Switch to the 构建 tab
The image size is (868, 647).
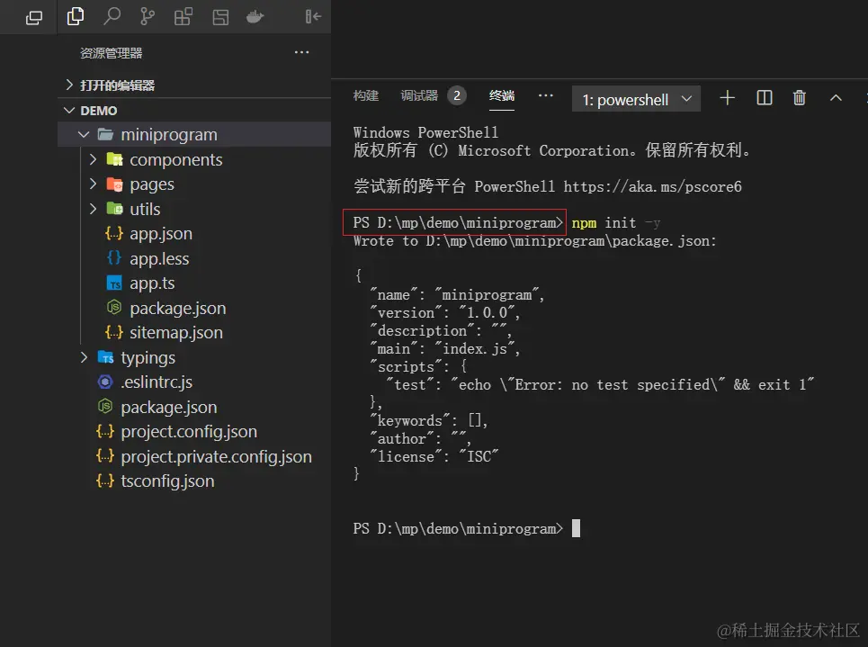[366, 95]
